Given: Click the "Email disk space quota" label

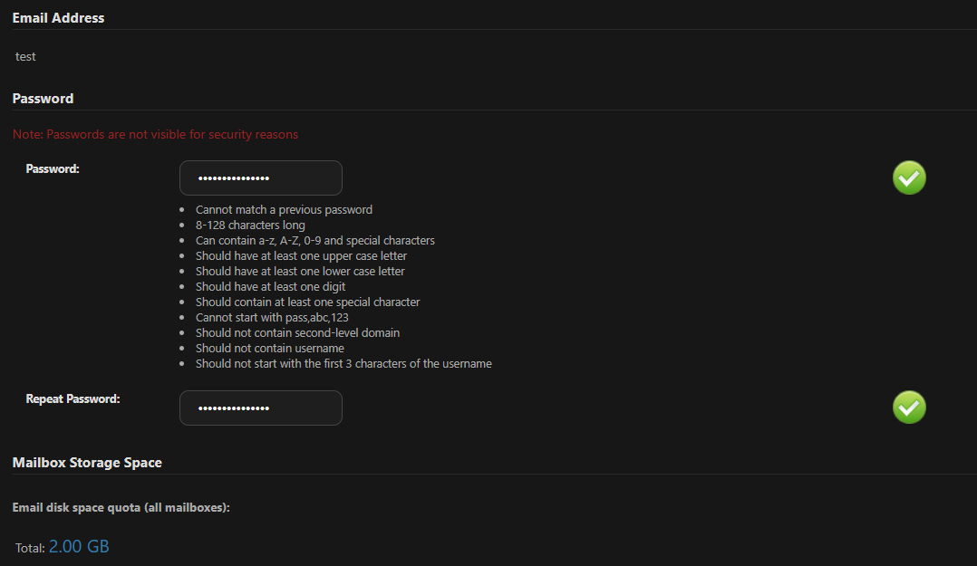Looking at the screenshot, I should [121, 507].
